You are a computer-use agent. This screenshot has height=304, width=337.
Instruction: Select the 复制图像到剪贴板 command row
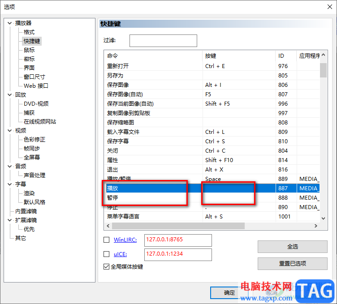212,113
